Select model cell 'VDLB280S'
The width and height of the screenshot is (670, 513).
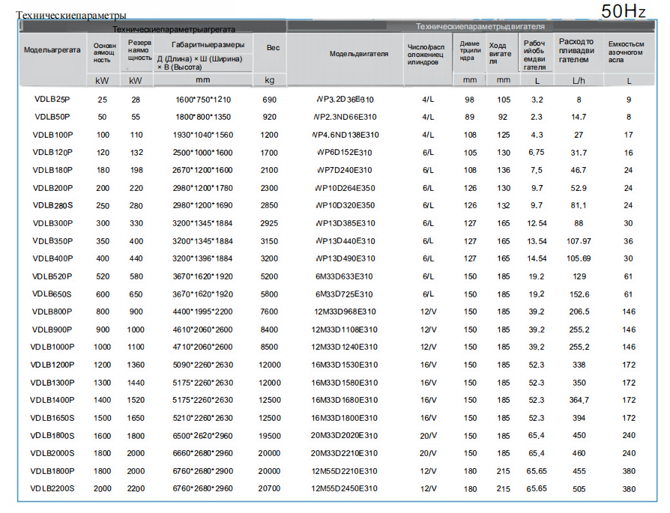point(52,205)
